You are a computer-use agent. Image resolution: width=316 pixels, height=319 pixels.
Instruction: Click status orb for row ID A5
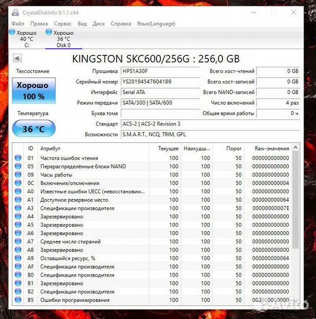click(x=18, y=224)
